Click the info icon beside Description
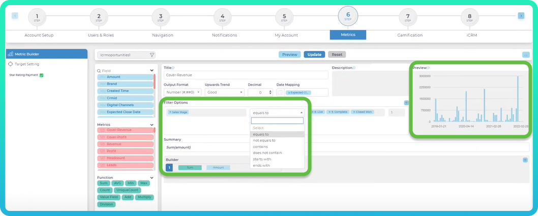Viewport: 538px width, 216px height. click(354, 68)
